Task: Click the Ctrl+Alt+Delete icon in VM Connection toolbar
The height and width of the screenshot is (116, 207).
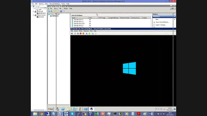Action: (x=72, y=34)
